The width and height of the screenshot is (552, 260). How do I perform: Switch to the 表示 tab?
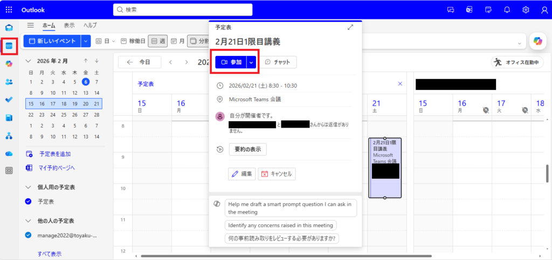(x=69, y=25)
